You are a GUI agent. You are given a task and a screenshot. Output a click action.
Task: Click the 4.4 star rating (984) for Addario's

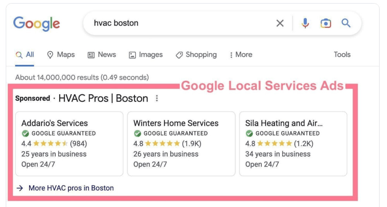(54, 143)
